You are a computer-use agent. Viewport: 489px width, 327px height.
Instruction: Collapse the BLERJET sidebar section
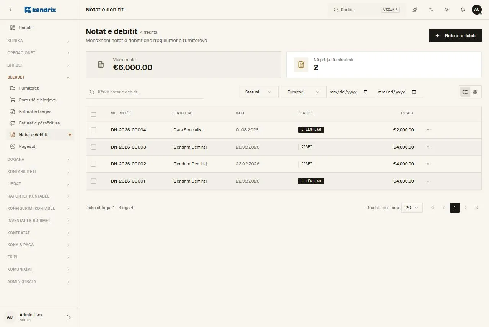coord(39,77)
